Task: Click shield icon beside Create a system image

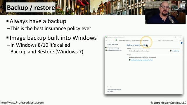Action: [x=106, y=48]
